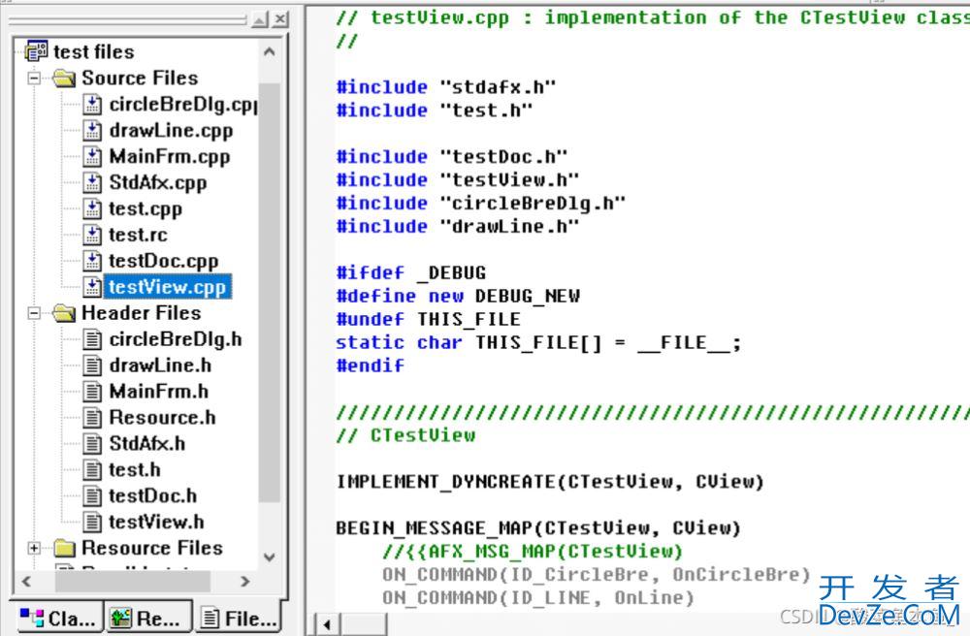Click the tree vertical scrollbar thumb
This screenshot has height=636, width=970.
(269, 292)
